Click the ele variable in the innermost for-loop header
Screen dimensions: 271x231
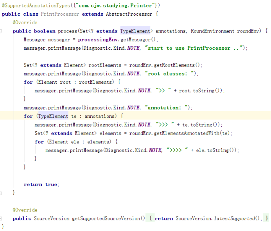(75, 142)
